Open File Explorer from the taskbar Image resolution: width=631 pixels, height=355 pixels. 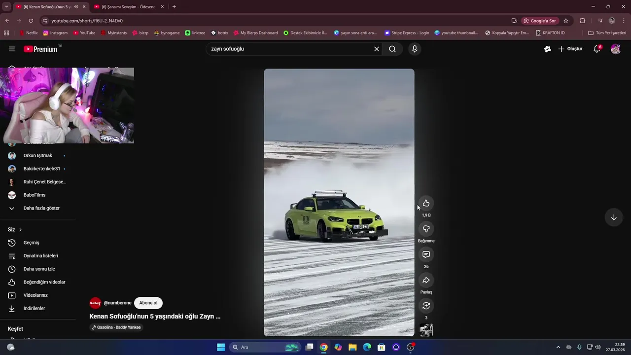click(x=352, y=347)
